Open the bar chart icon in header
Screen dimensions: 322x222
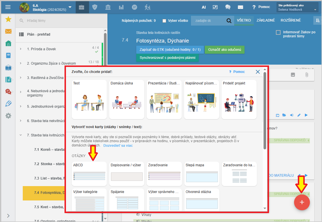click(x=121, y=7)
